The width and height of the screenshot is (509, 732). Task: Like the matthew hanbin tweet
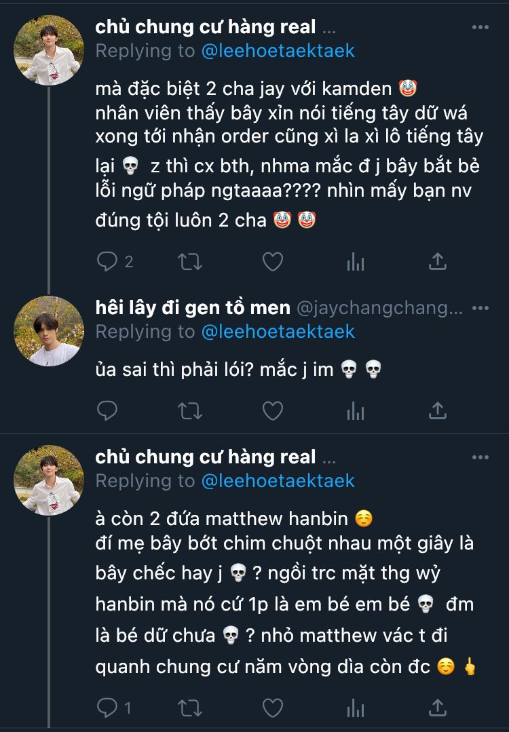coord(273,708)
